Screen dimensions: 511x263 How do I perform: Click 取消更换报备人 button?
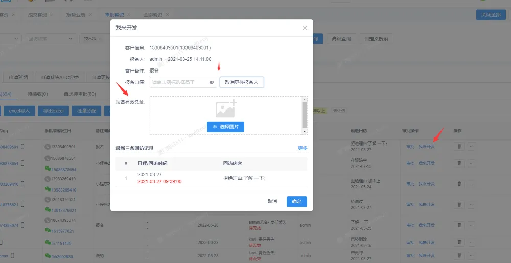(x=242, y=82)
